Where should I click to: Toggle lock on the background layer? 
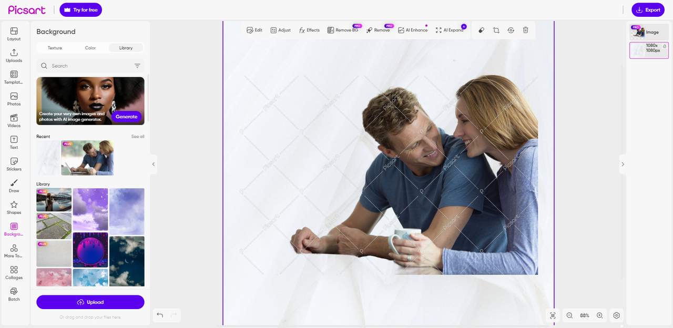[x=665, y=46]
